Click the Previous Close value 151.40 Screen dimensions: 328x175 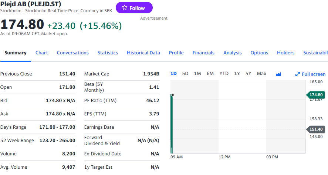click(x=67, y=74)
